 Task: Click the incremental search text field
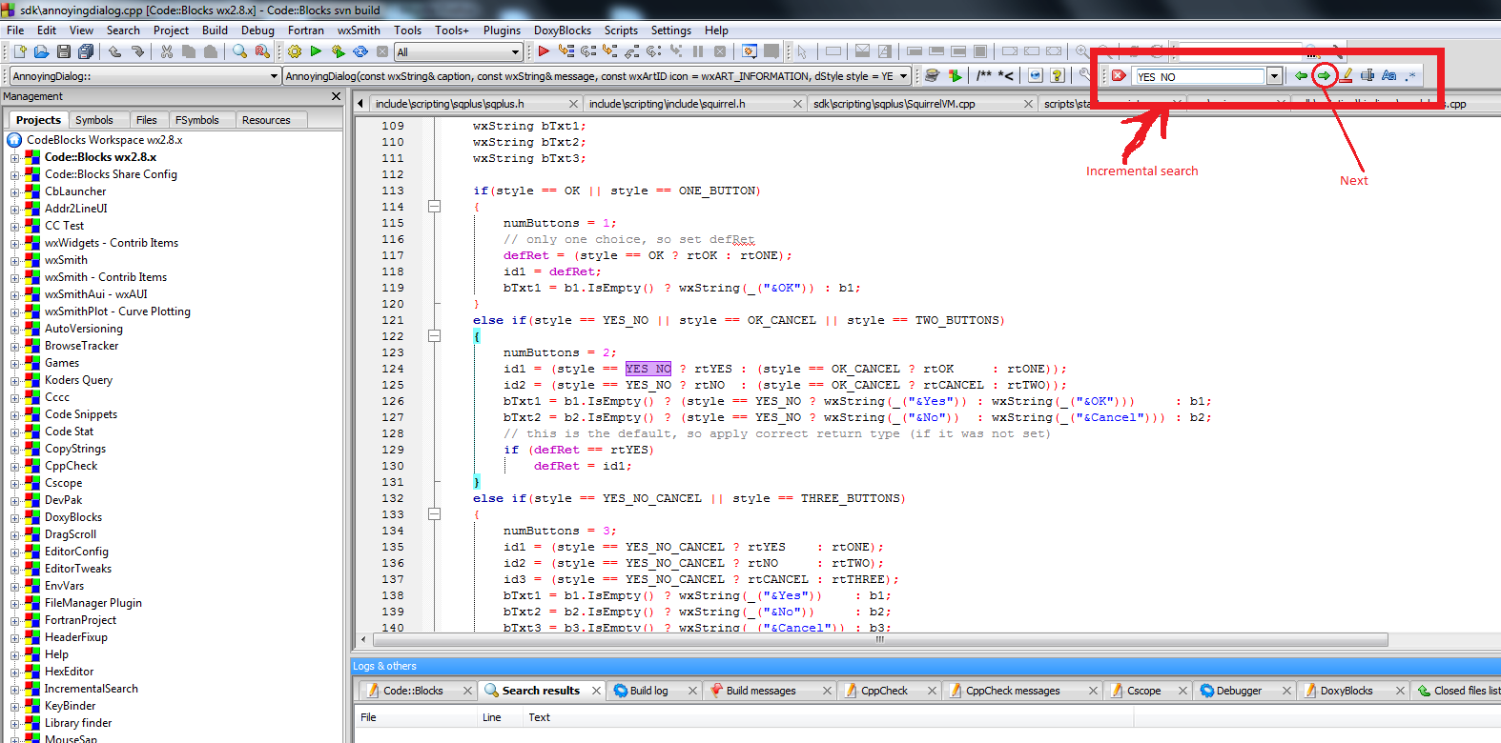pos(1199,76)
